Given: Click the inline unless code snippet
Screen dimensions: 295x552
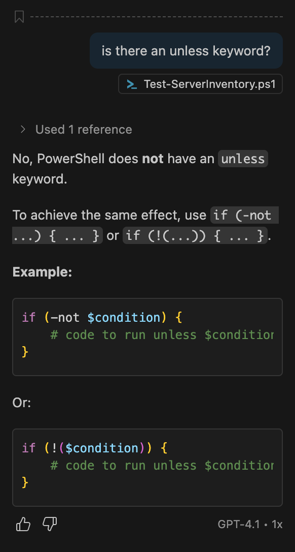Looking at the screenshot, I should pyautogui.click(x=242, y=159).
